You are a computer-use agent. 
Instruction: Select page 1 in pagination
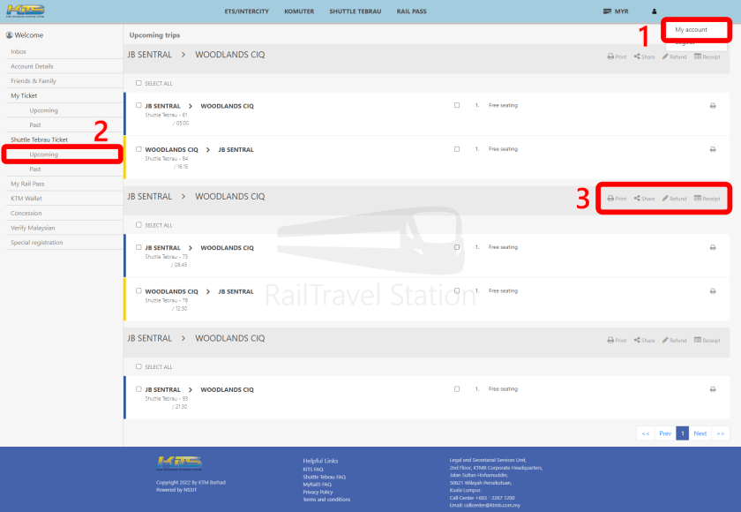(x=683, y=433)
